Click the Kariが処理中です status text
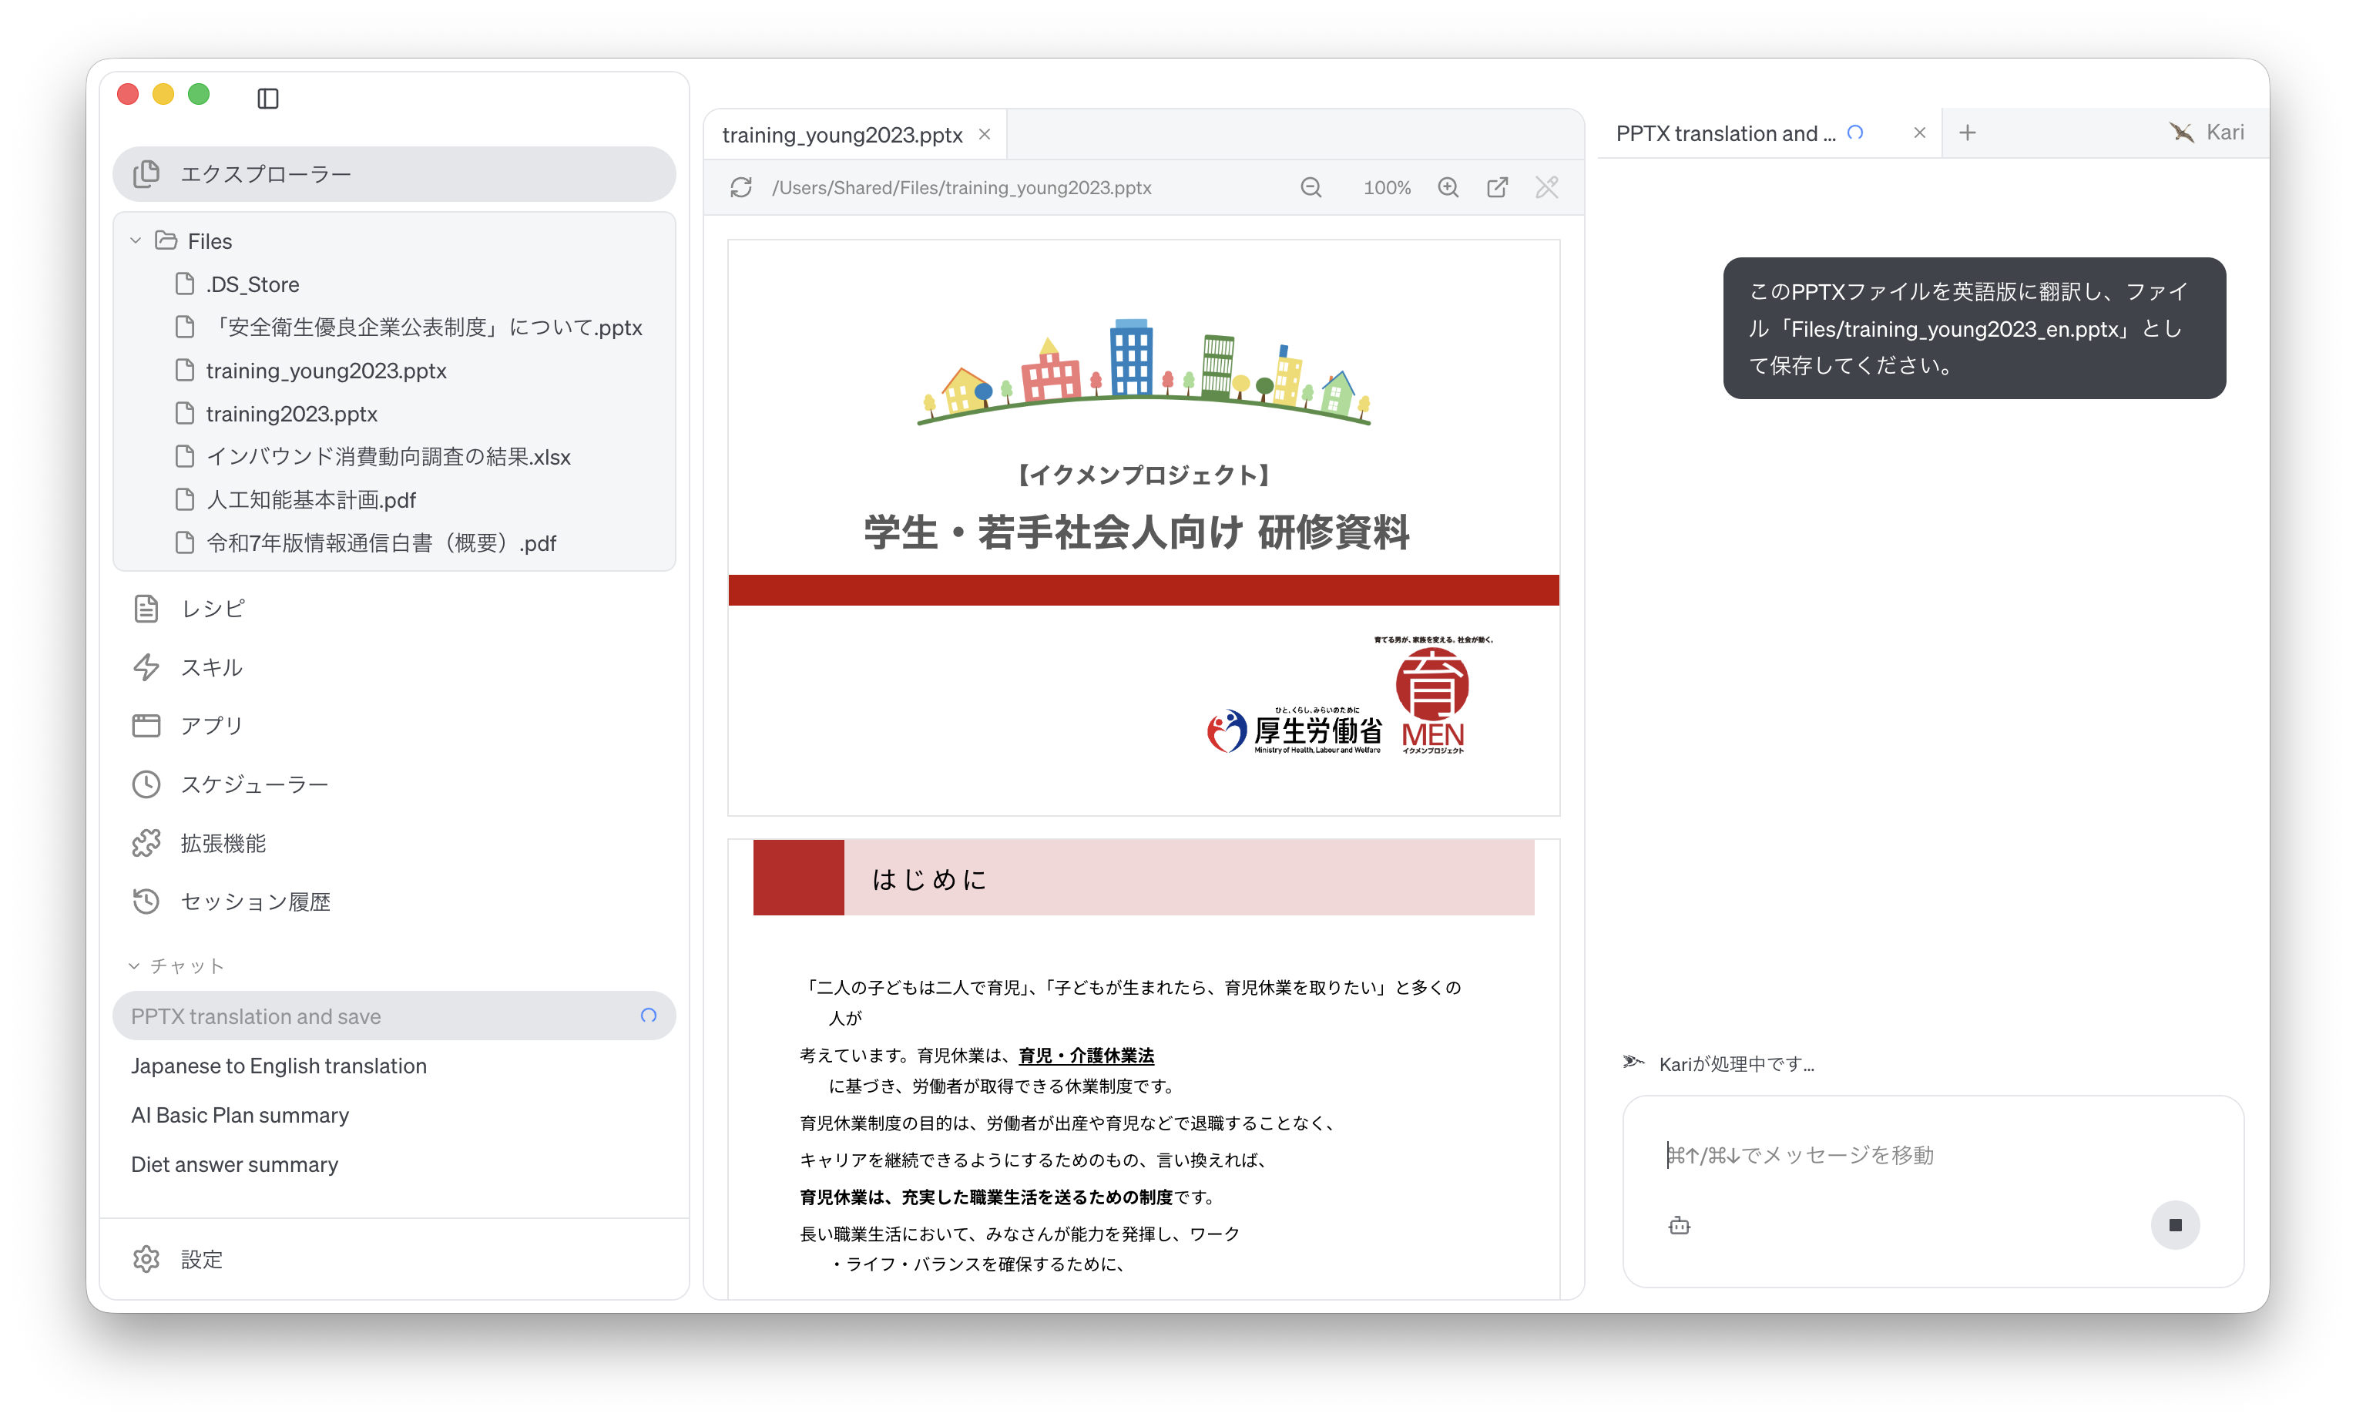Viewport: 2356px width, 1427px height. [1737, 1063]
